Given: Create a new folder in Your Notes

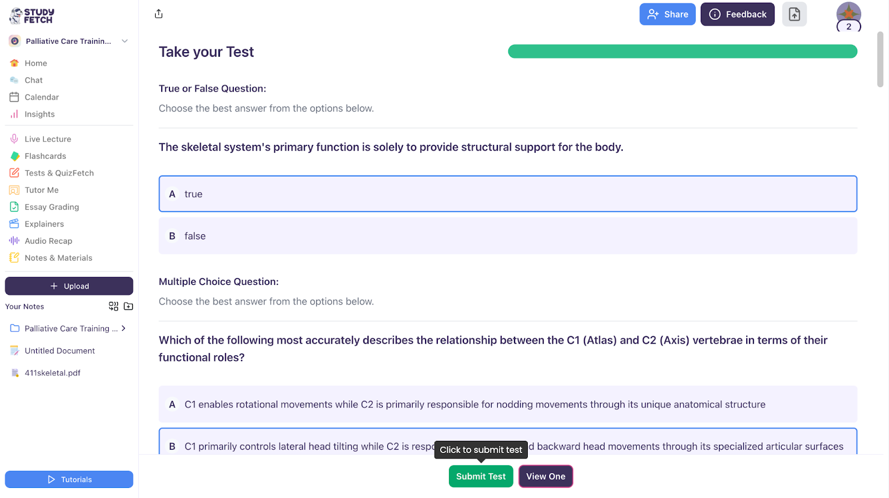Looking at the screenshot, I should coord(128,306).
